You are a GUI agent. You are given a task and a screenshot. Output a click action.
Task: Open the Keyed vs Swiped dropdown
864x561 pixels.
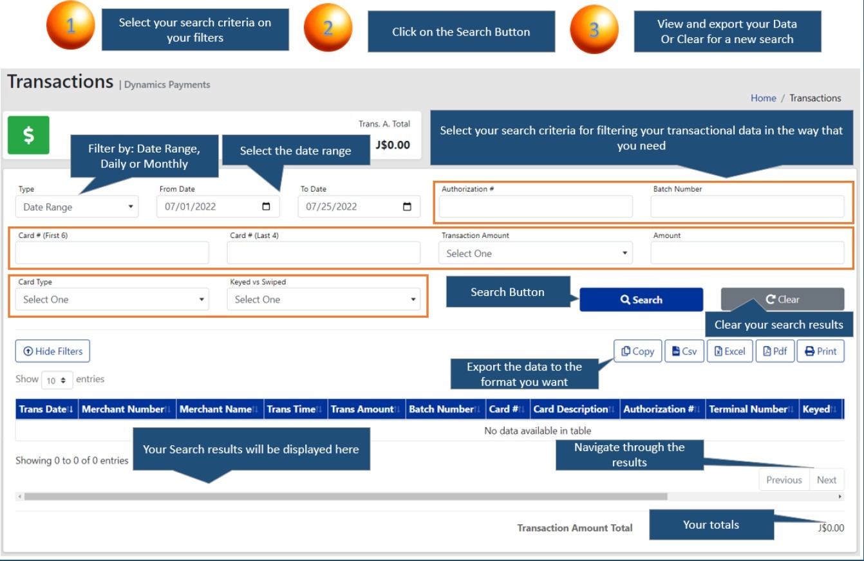(323, 299)
